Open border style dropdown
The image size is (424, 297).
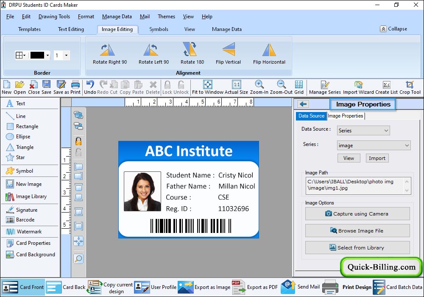click(x=20, y=56)
